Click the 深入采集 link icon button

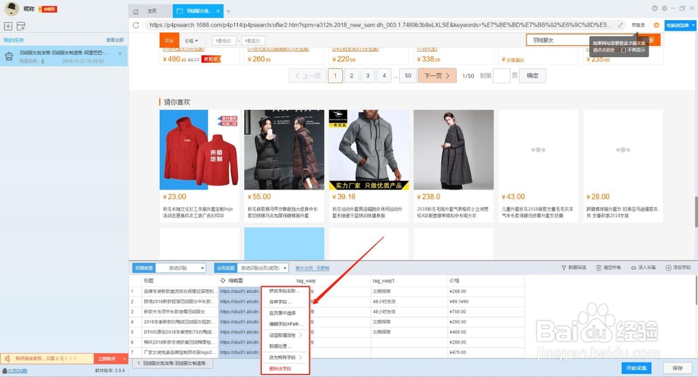pos(644,268)
